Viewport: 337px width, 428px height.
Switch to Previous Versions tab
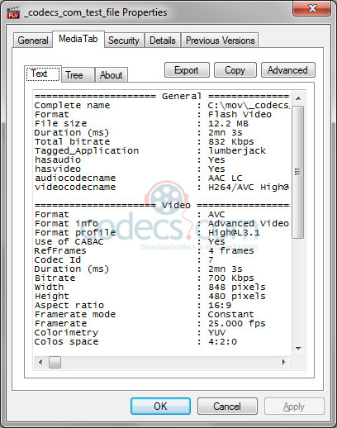point(220,40)
